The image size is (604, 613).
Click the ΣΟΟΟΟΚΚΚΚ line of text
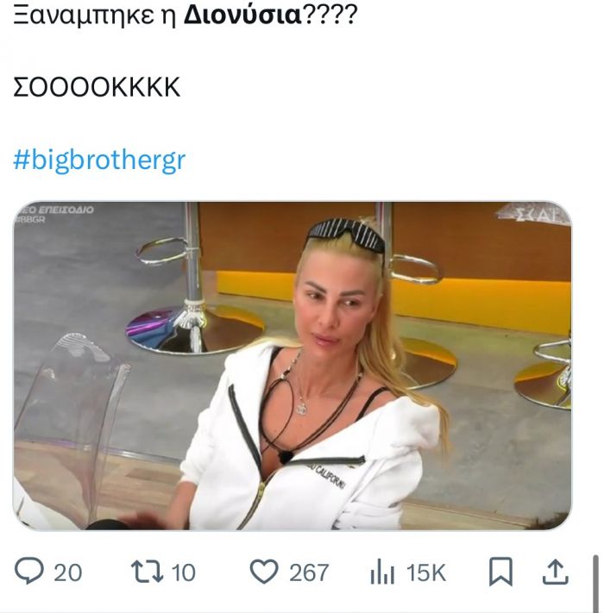coord(97,87)
